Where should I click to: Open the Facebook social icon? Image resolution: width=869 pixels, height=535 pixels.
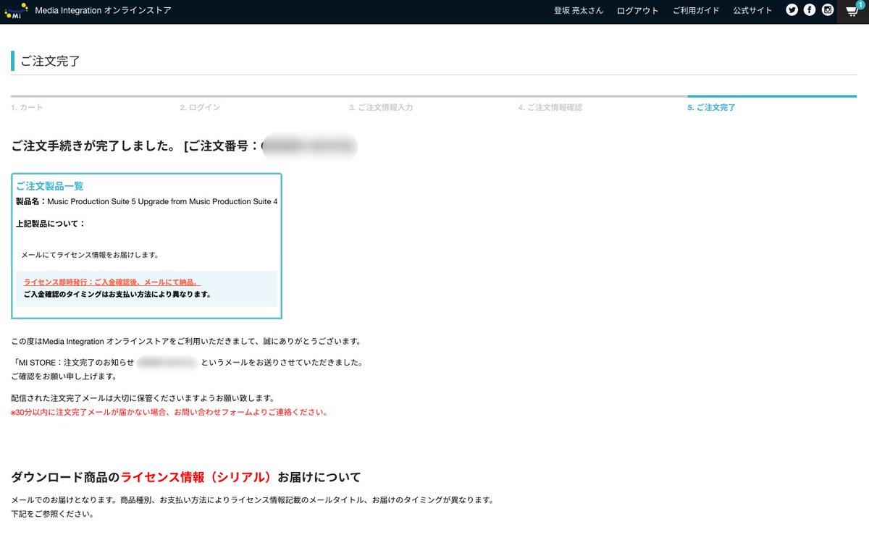[810, 10]
